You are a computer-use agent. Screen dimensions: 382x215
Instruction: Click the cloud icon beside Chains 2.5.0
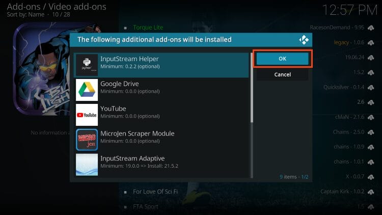371,132
